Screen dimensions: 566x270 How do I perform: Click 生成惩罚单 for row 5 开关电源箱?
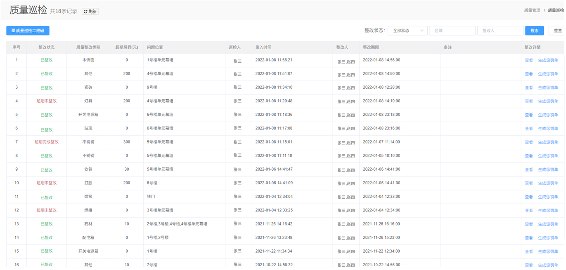pyautogui.click(x=548, y=115)
